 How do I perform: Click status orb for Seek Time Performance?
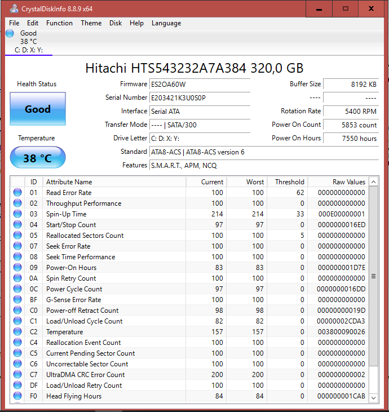coord(17,256)
